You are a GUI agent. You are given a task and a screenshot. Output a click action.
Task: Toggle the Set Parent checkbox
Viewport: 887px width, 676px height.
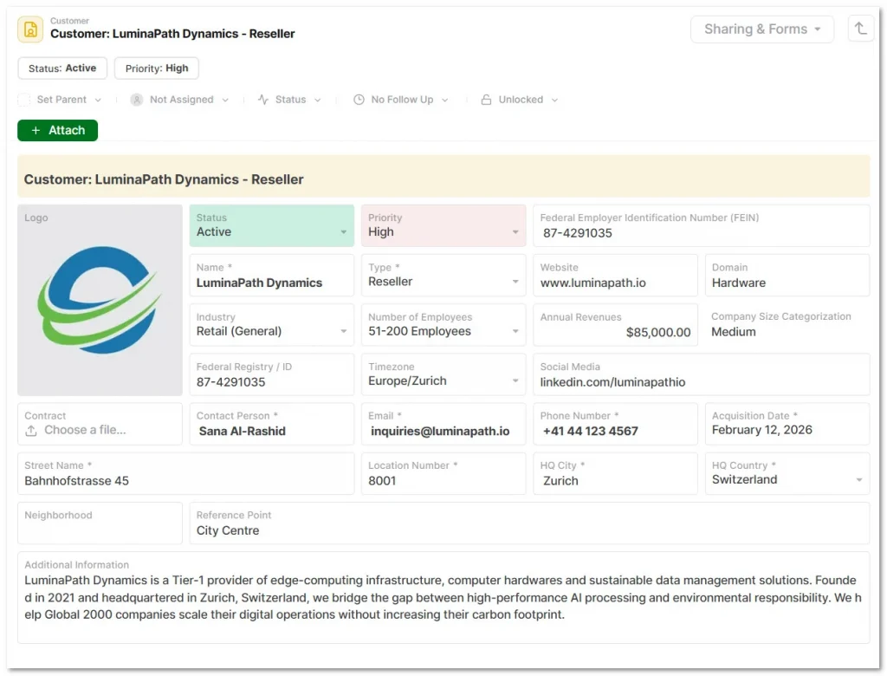24,100
